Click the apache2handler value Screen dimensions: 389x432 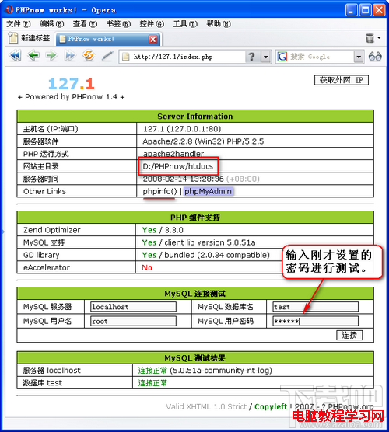173,154
